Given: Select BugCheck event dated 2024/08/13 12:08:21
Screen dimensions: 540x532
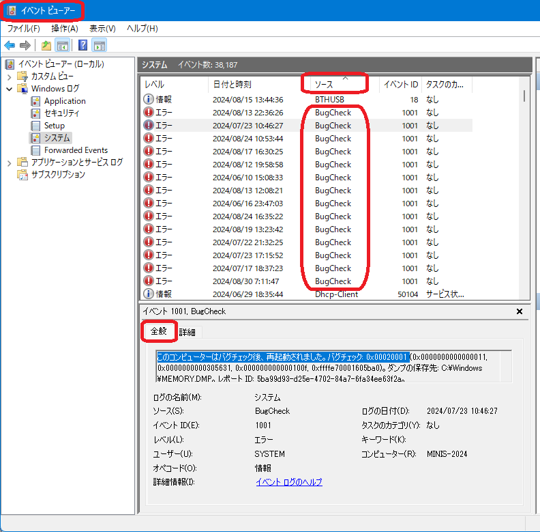Looking at the screenshot, I should click(x=307, y=191).
